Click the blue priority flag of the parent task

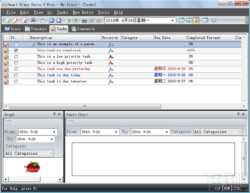pos(111,44)
